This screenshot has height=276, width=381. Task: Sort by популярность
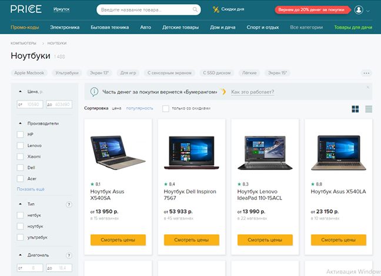click(139, 108)
